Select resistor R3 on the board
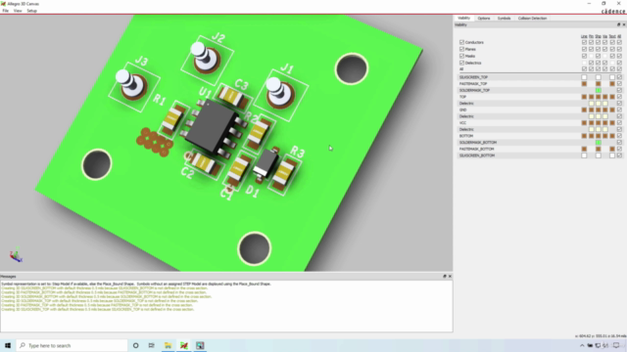The image size is (627, 352). pos(285,174)
